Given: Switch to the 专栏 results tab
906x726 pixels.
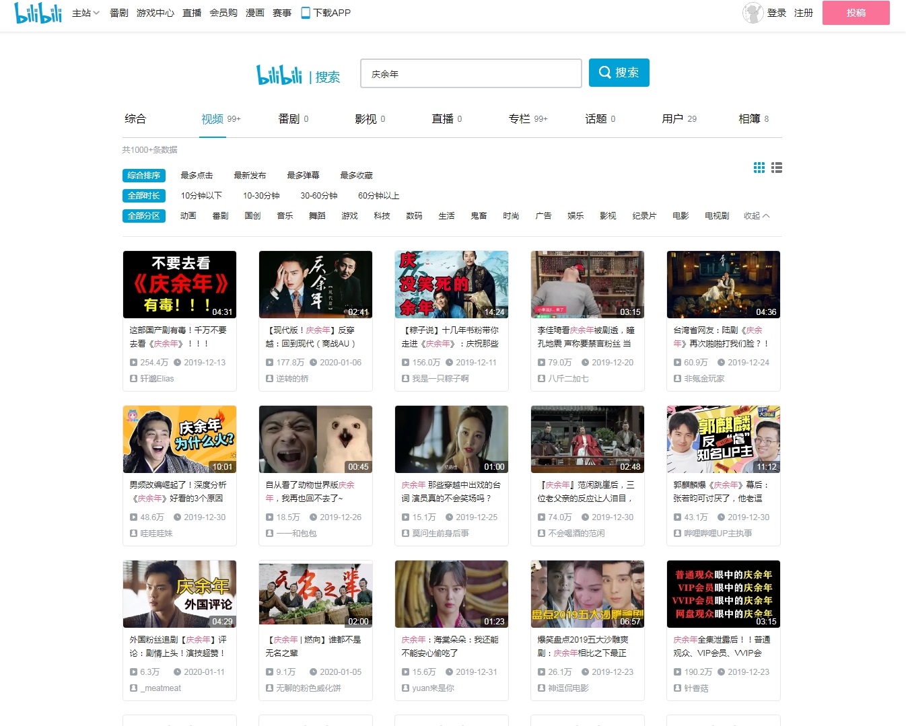Looking at the screenshot, I should pyautogui.click(x=528, y=119).
